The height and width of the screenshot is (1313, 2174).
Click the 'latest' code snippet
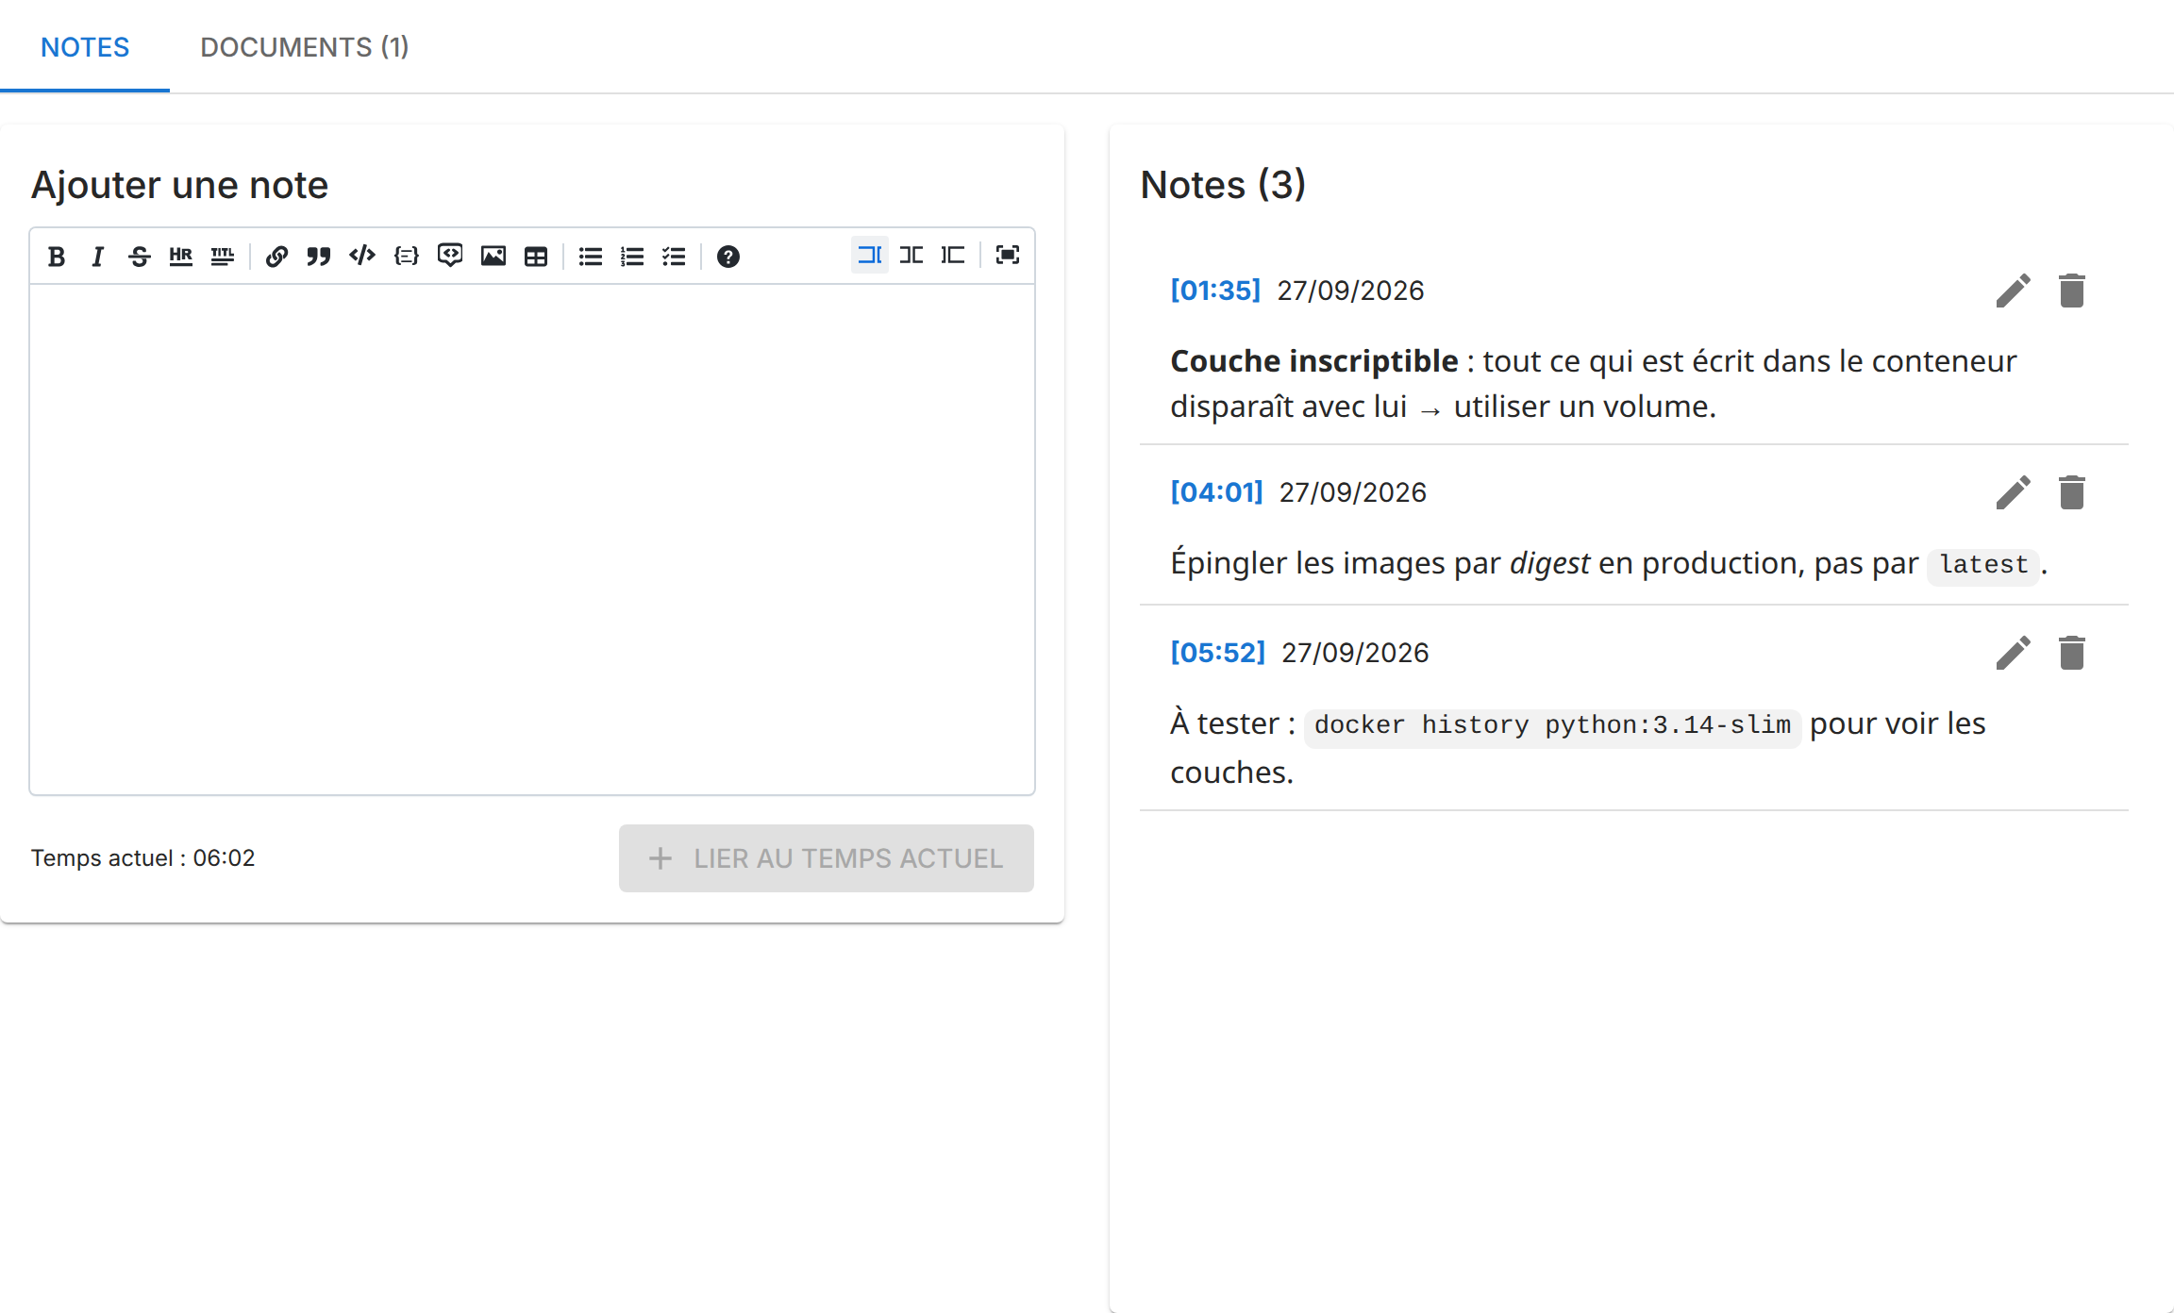(x=1983, y=565)
